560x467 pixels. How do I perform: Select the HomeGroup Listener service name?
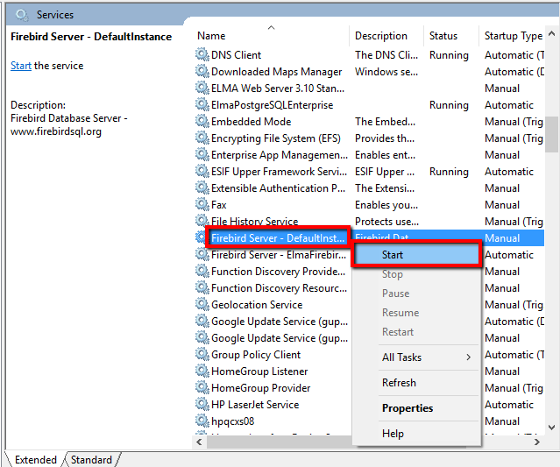point(259,371)
